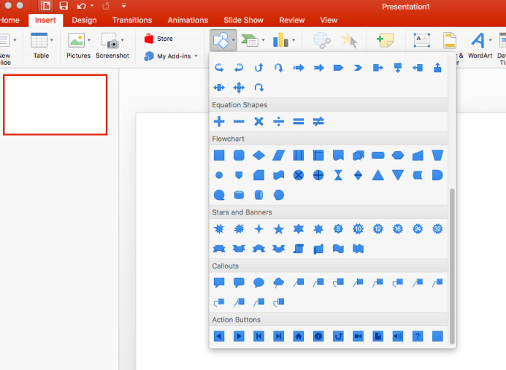
Task: Pick the Flowchart Magnetic Disk cylinder
Action: pyautogui.click(x=239, y=195)
